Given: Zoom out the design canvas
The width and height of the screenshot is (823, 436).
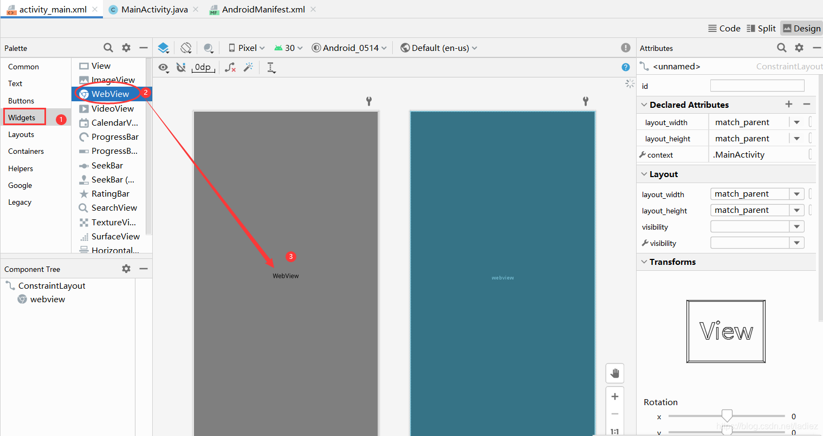Looking at the screenshot, I should (615, 414).
